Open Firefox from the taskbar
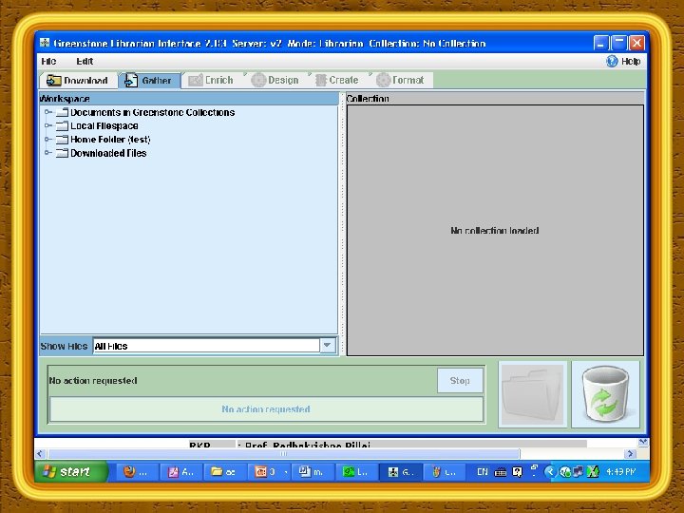The image size is (684, 513). click(x=136, y=472)
